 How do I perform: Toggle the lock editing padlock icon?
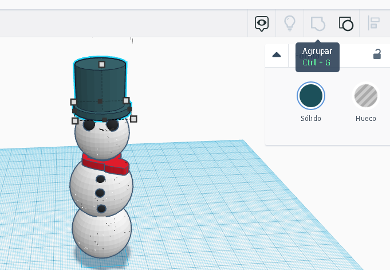377,54
